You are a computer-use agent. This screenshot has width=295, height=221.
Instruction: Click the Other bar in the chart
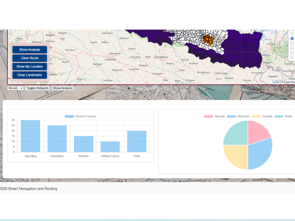(x=137, y=141)
